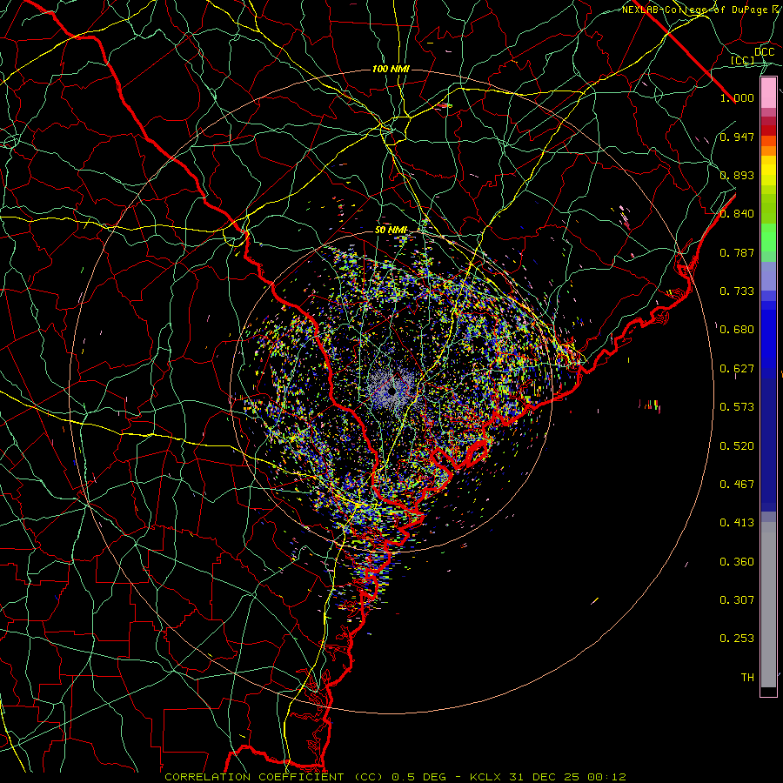
Task: Select the 0.947 scale value
Action: [x=737, y=137]
